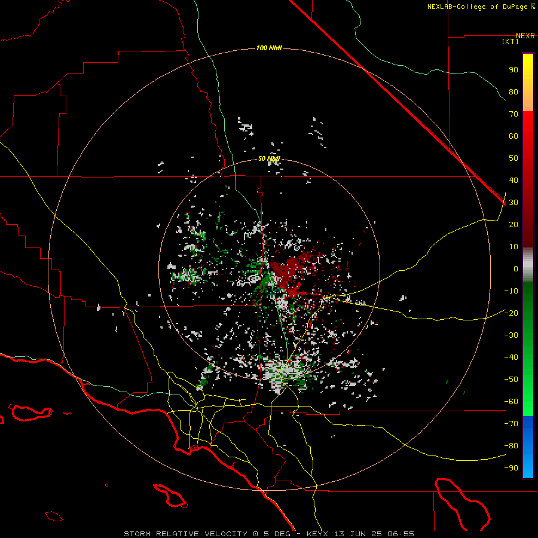
Task: Pick the gray zero-velocity segment of the color bar
Action: 528,265
